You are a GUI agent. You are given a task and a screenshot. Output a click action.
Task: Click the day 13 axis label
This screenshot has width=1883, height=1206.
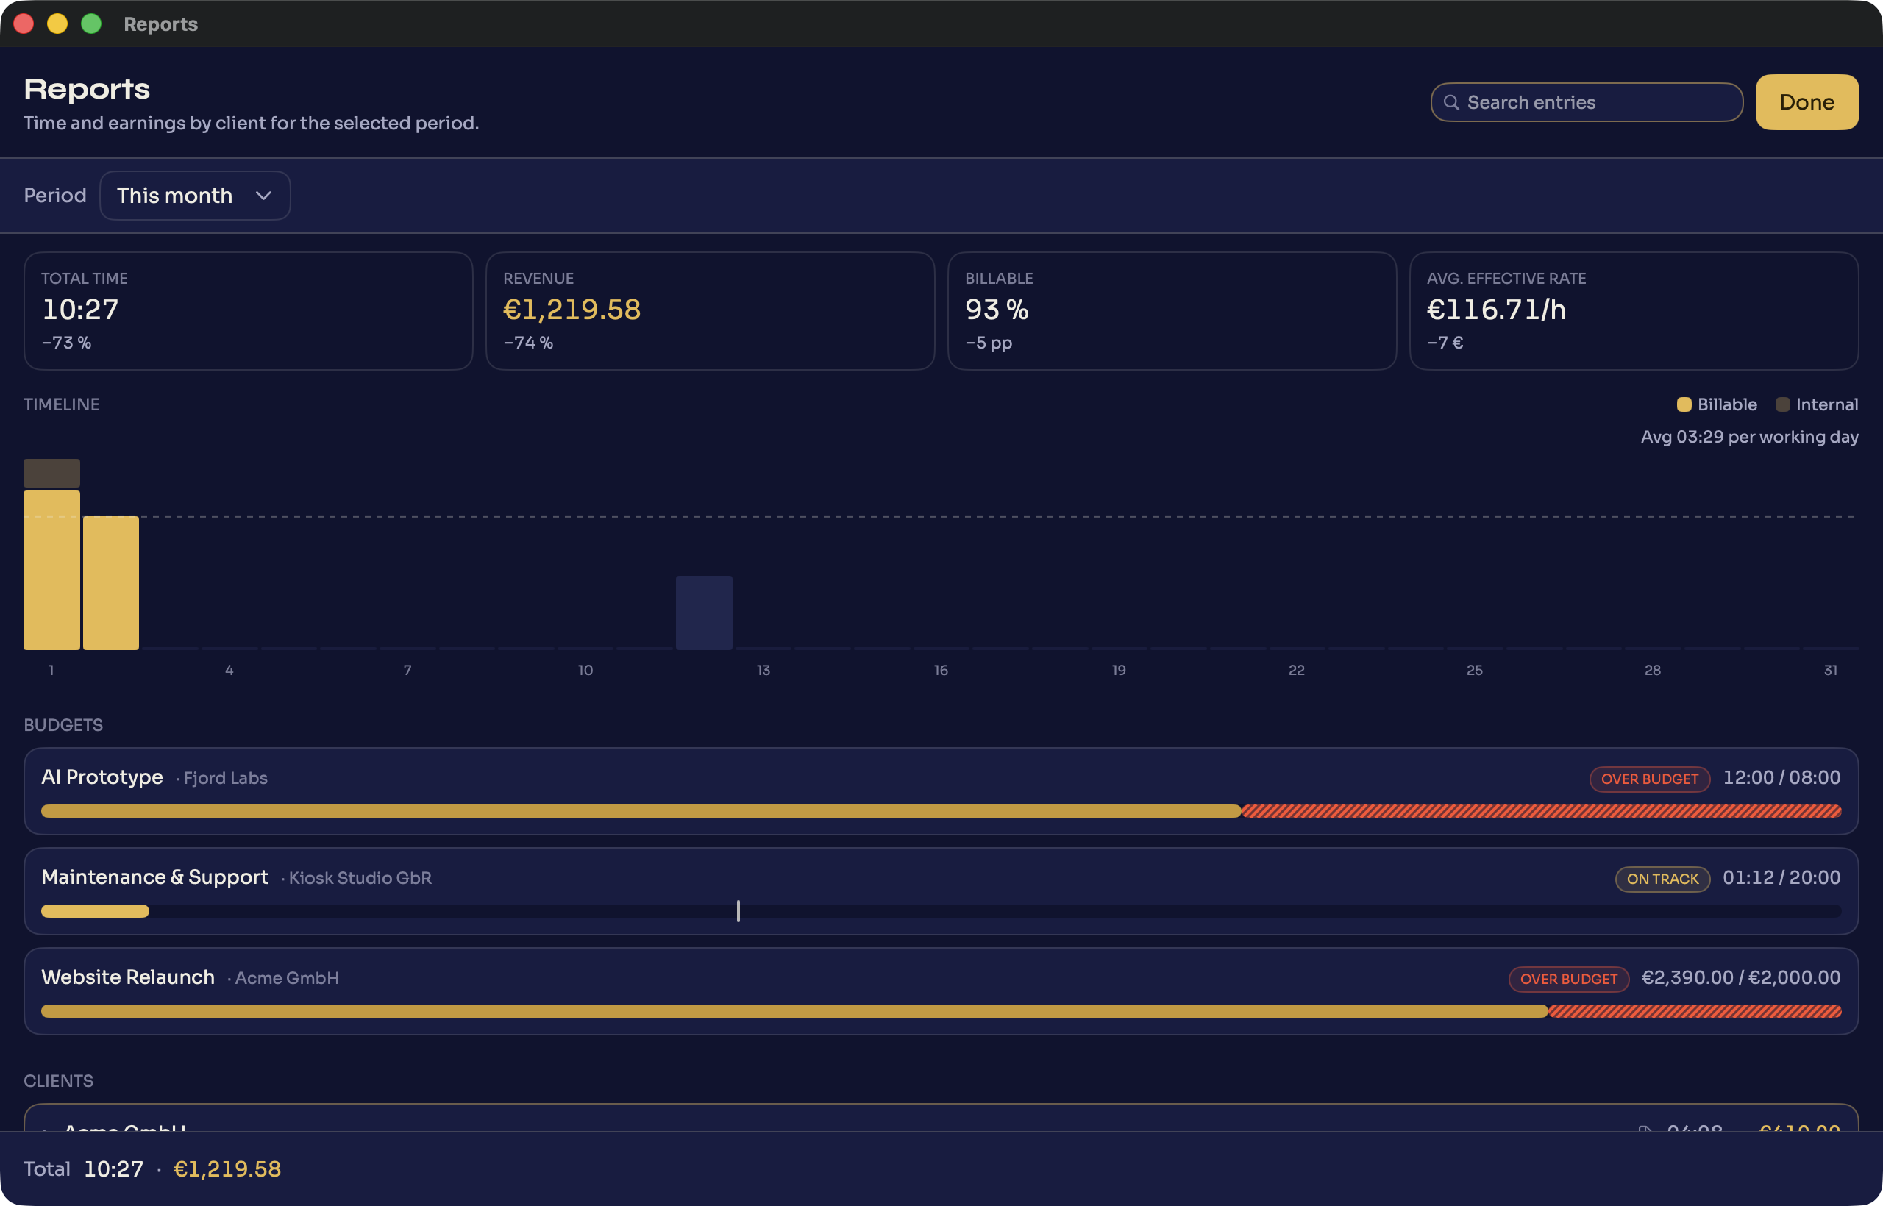pos(763,671)
